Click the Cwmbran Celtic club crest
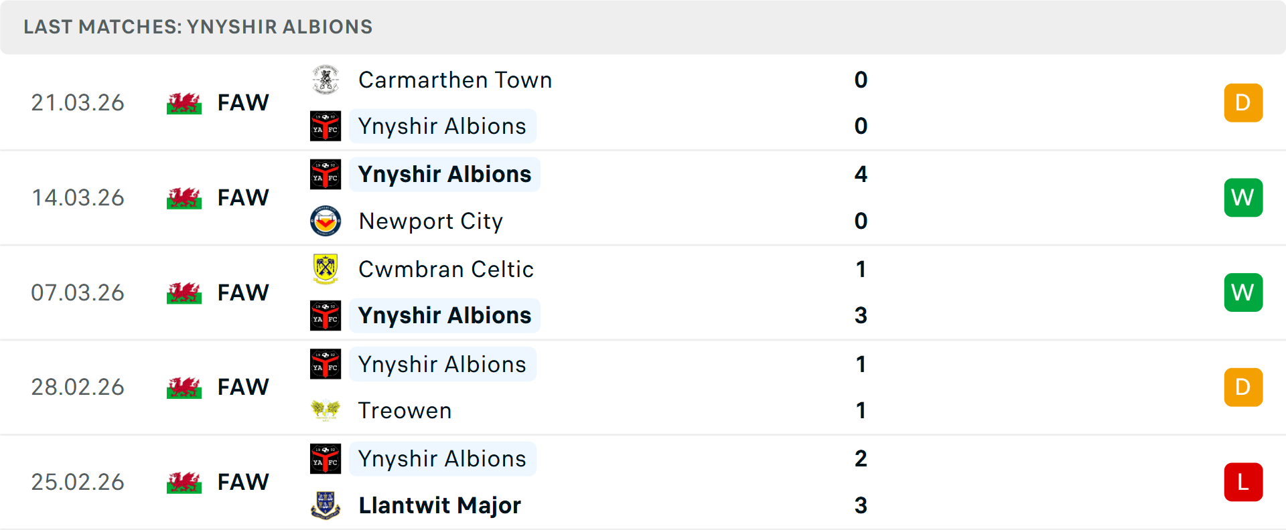The height and width of the screenshot is (530, 1286). (x=326, y=269)
